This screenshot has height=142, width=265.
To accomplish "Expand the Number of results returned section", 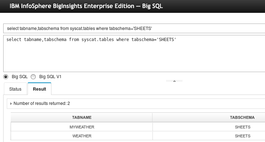I will tap(136, 103).
